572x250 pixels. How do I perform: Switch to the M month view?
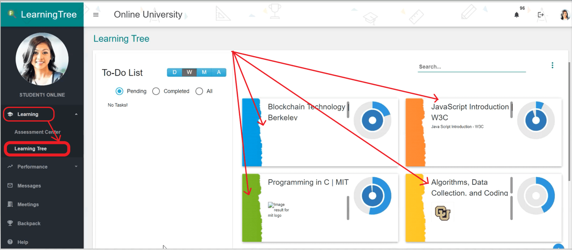click(204, 72)
